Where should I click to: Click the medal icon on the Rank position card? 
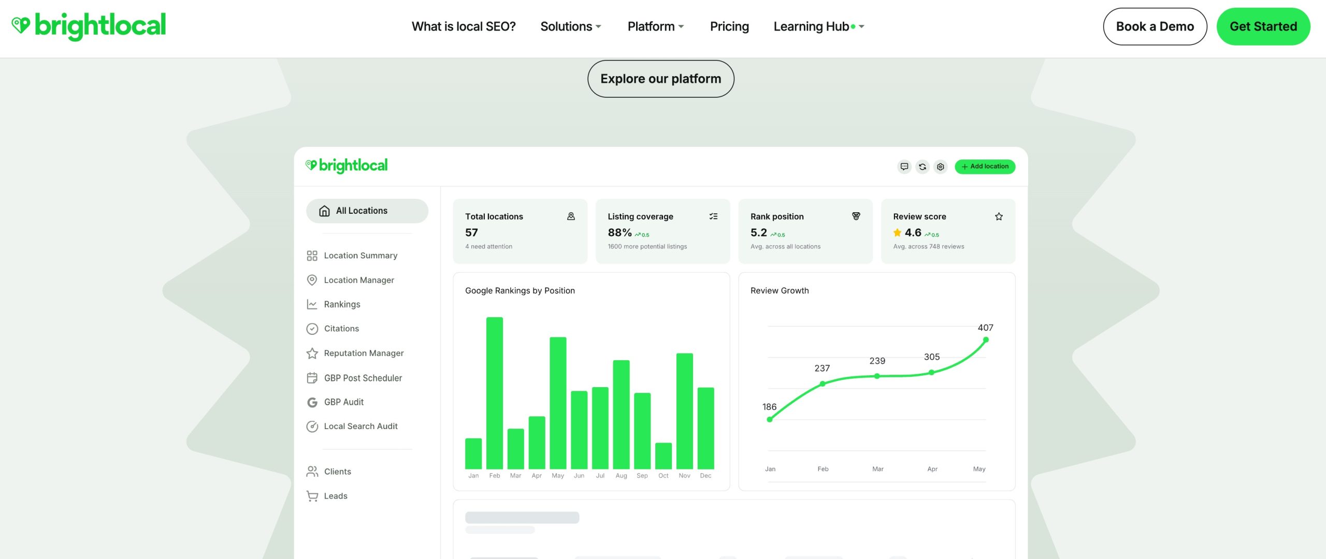pyautogui.click(x=856, y=216)
